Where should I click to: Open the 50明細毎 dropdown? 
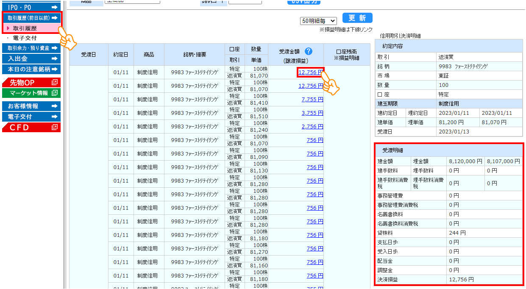pyautogui.click(x=318, y=20)
